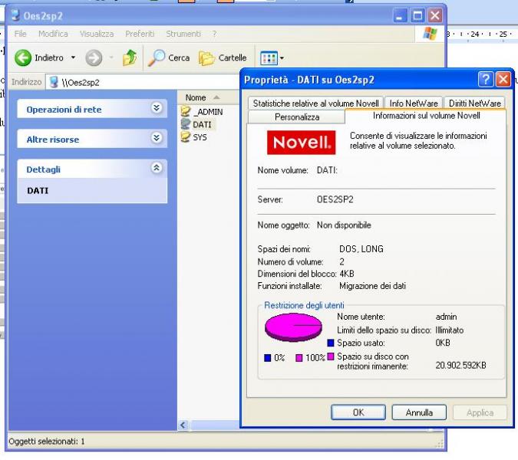Click the Proprietà dialog help button

[485, 80]
